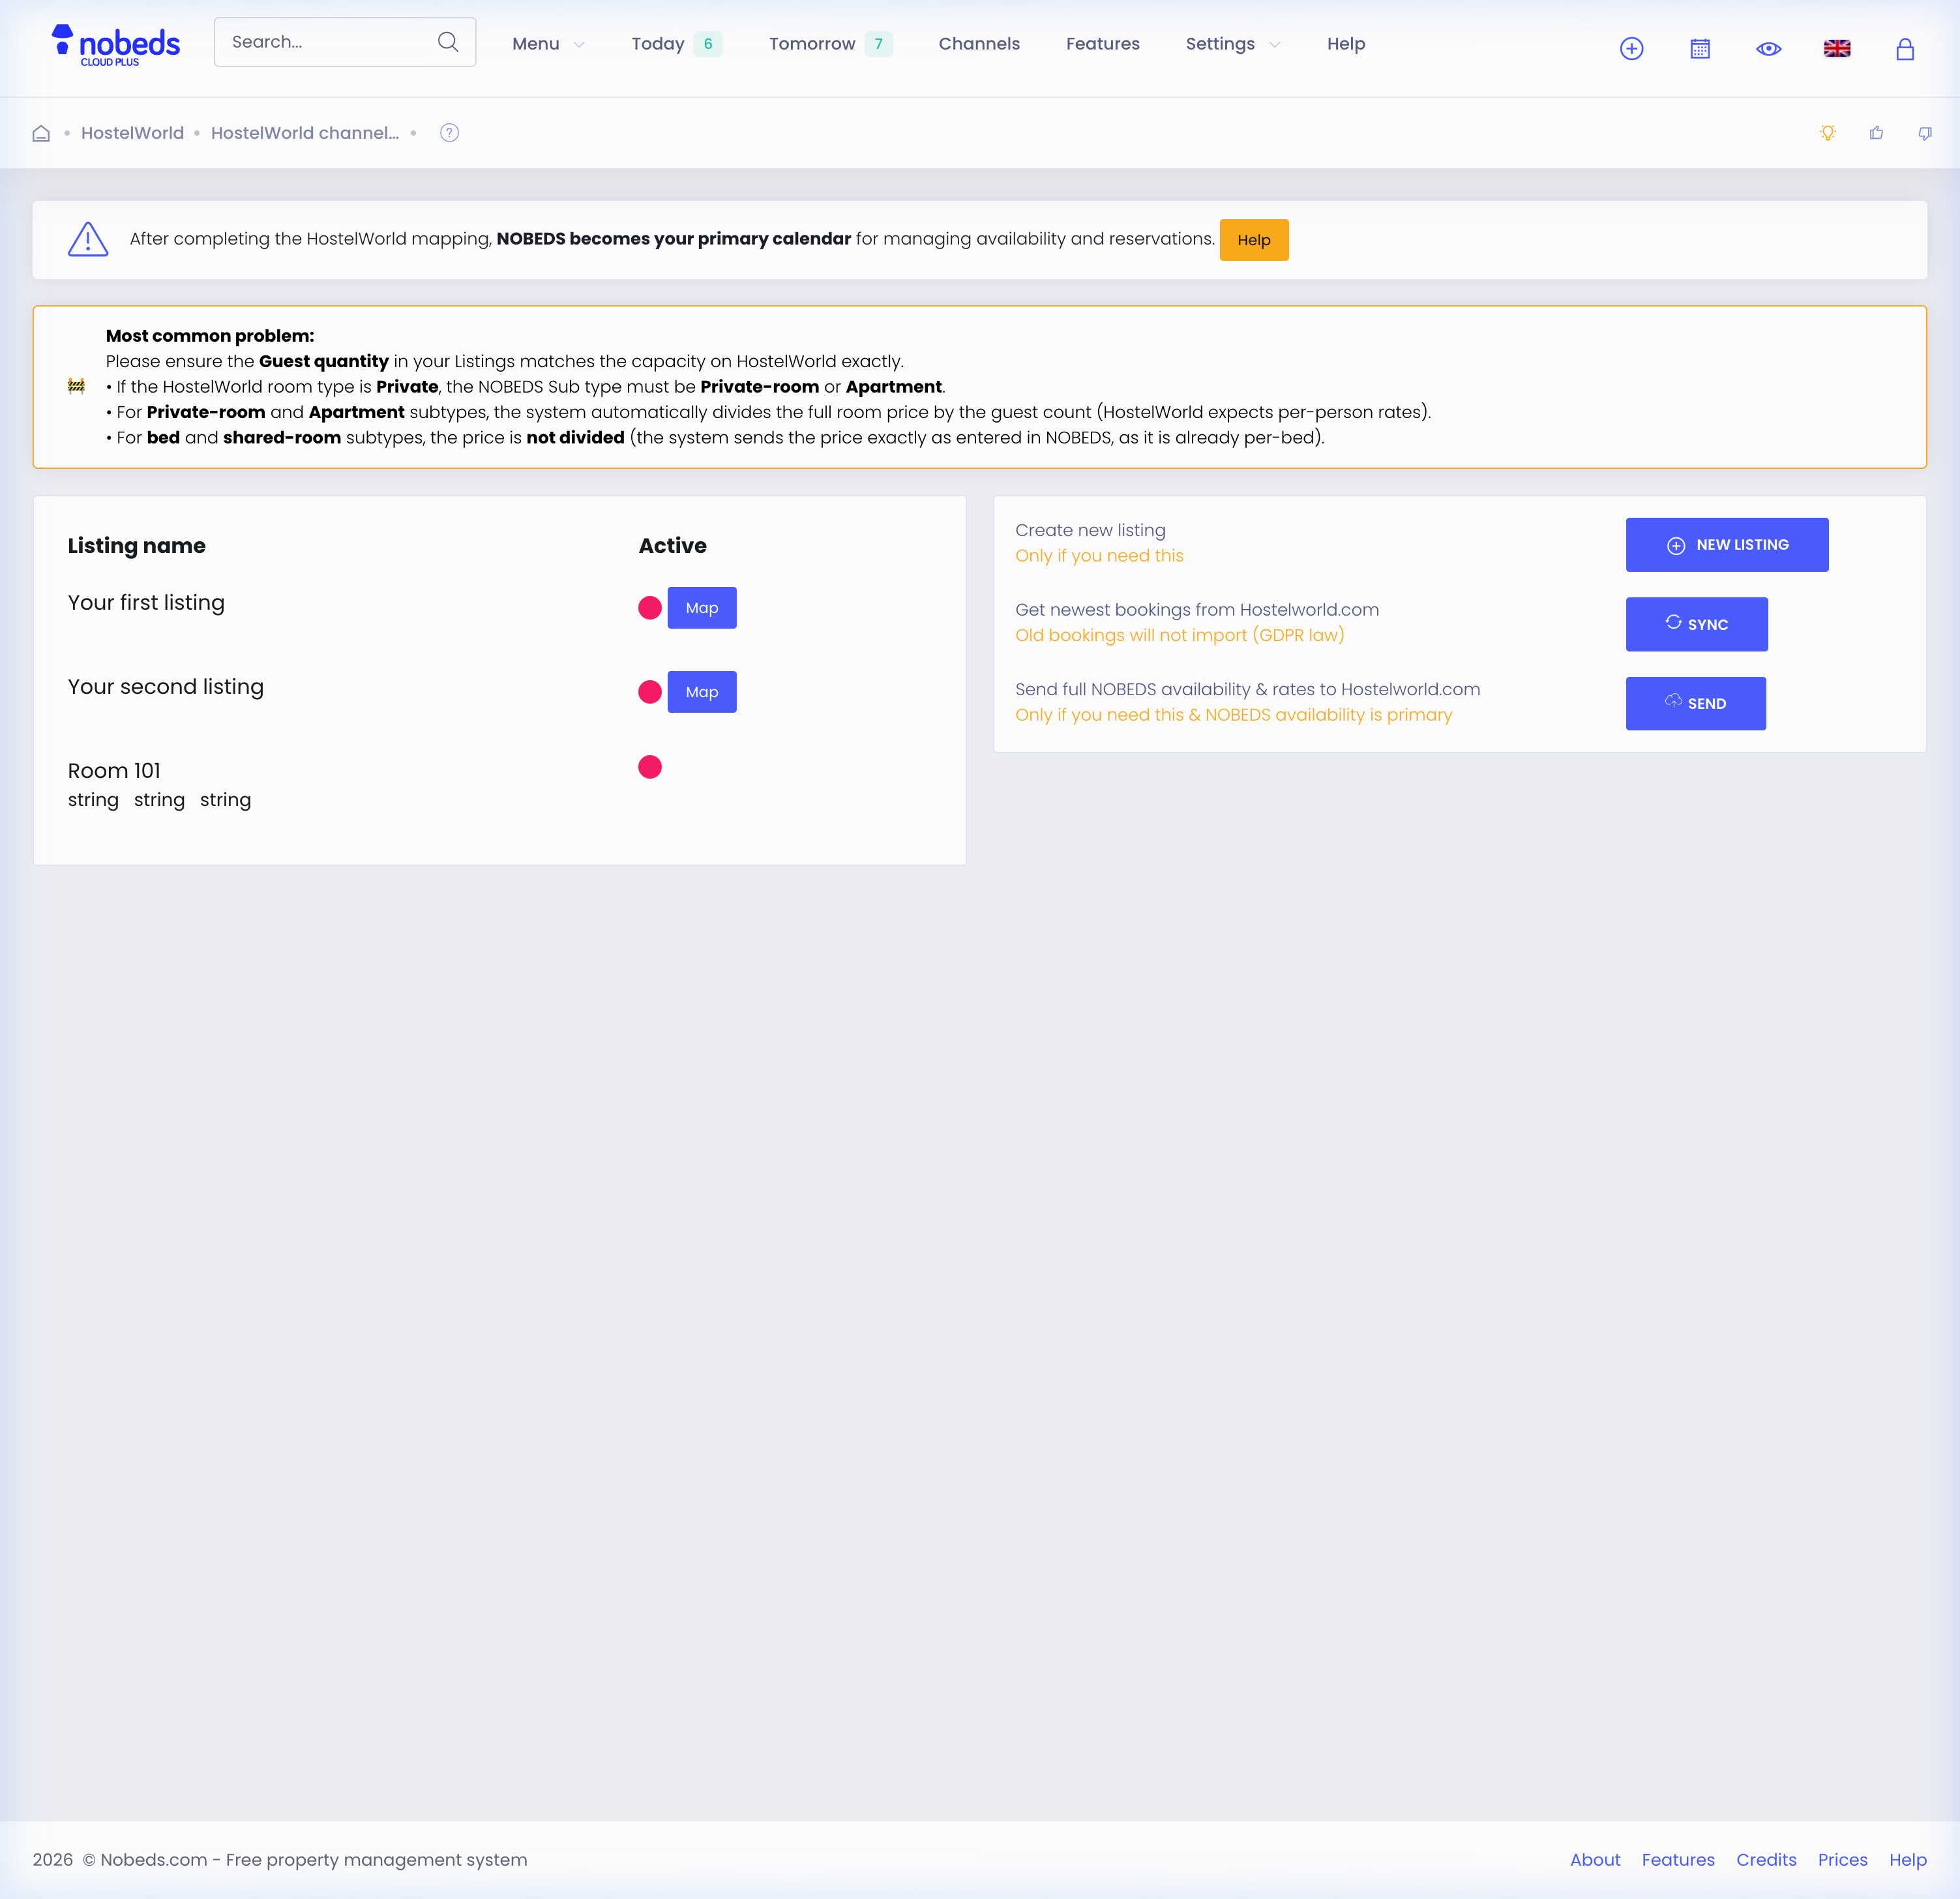Click the add new plus circle icon

[1631, 48]
